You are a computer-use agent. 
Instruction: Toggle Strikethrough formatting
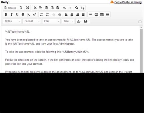point(23,15)
